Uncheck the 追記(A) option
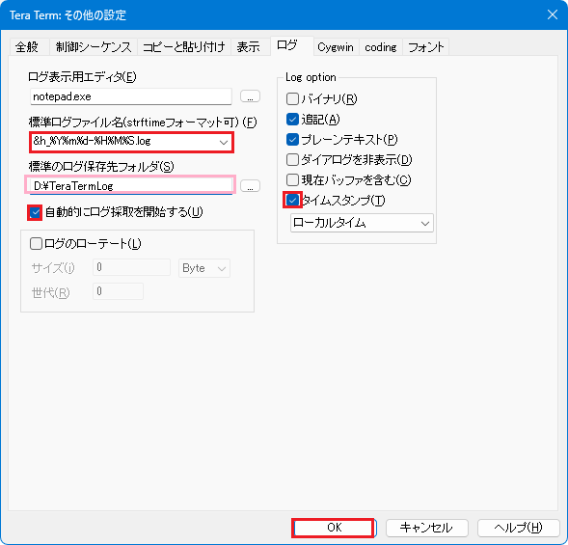The image size is (568, 545). (292, 120)
